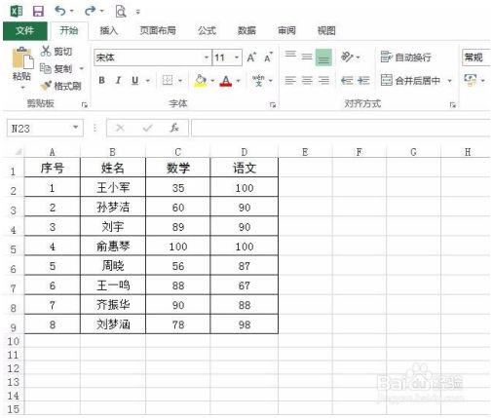Open the 文件 File tab

(x=25, y=31)
